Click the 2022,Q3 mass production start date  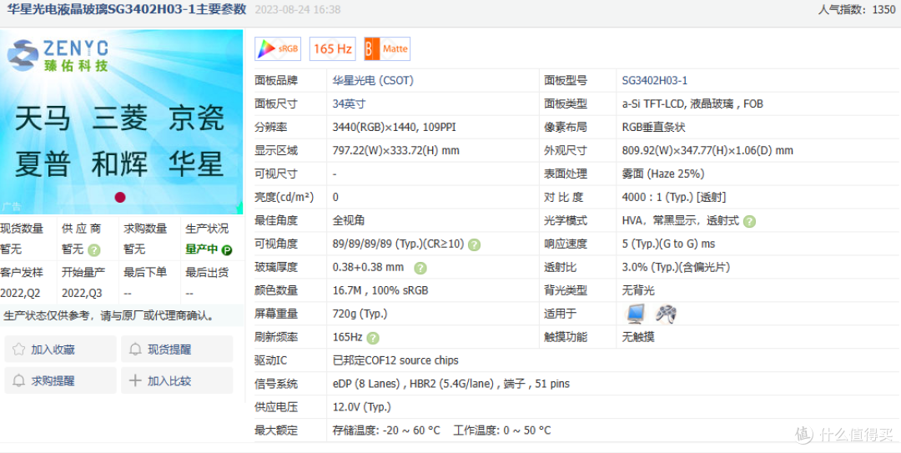(x=82, y=294)
